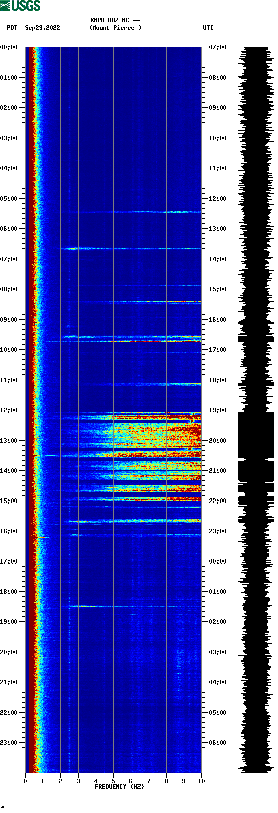Click the FREQUENCY (HZ) axis label

[119, 786]
